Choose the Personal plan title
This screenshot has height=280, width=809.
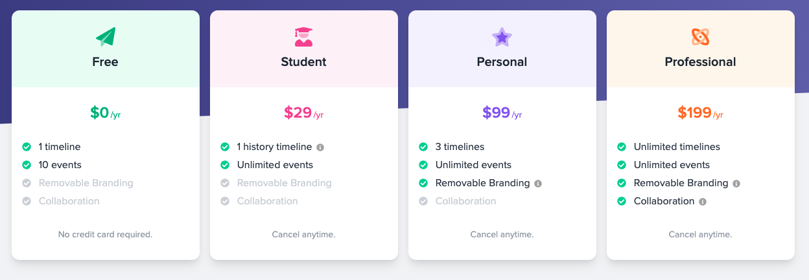point(502,62)
